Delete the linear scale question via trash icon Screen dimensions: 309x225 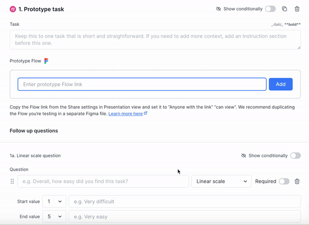(297, 182)
